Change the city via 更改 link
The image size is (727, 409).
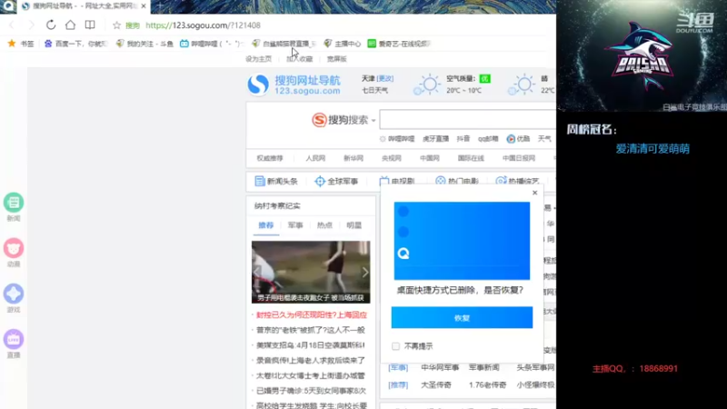pos(384,78)
